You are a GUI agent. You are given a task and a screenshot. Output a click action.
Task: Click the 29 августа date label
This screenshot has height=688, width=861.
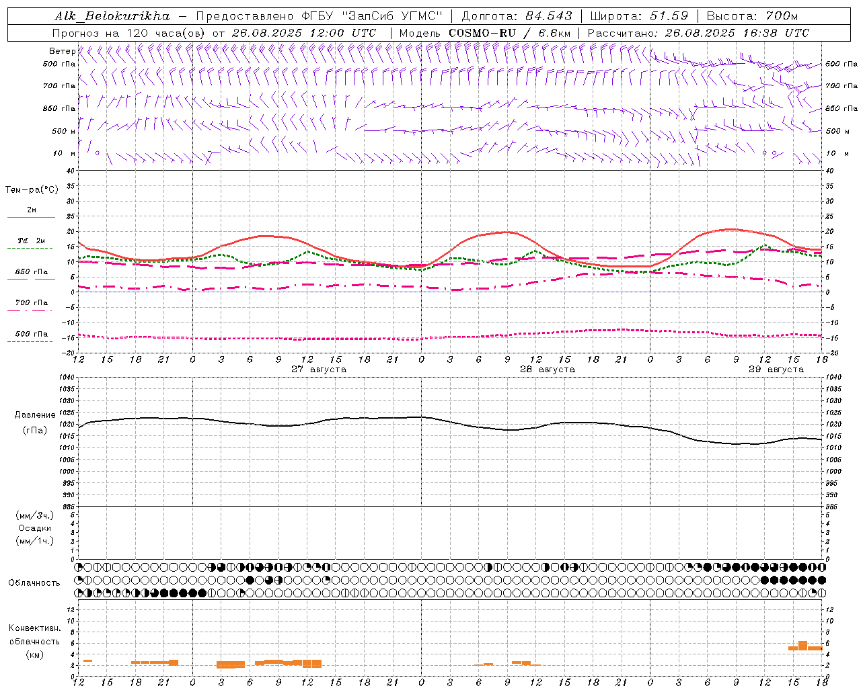776,370
